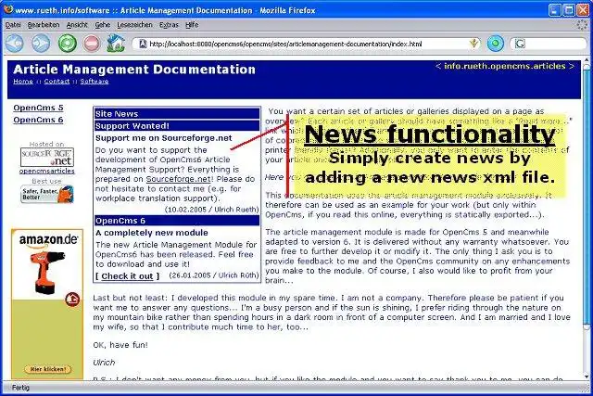This screenshot has height=396, width=593.
Task: Click the Ulrich signature text
Action: coord(104,363)
